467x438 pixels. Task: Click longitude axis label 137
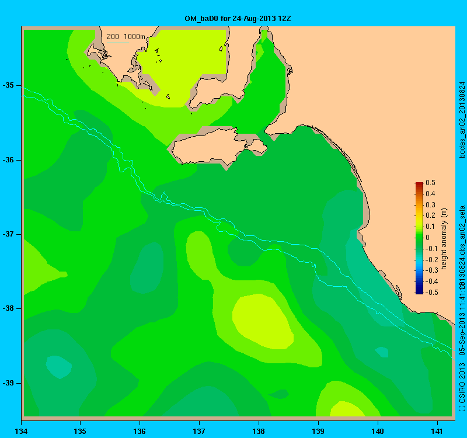(x=199, y=431)
